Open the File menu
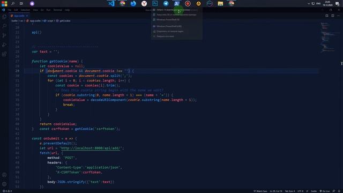Viewport: 343px width, 193px height. tap(10, 10)
